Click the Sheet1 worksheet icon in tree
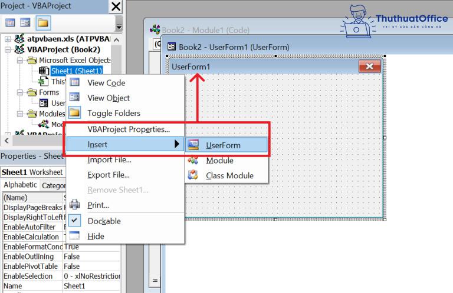Image resolution: width=453 pixels, height=293 pixels. pos(44,71)
